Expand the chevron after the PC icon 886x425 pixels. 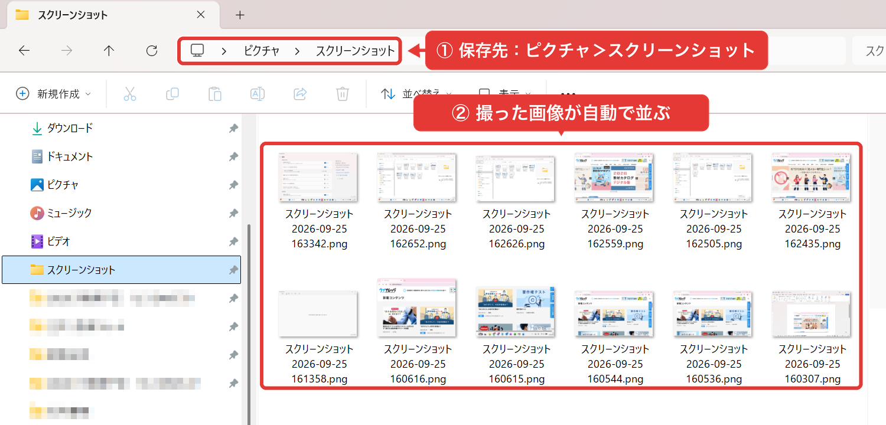click(x=224, y=51)
